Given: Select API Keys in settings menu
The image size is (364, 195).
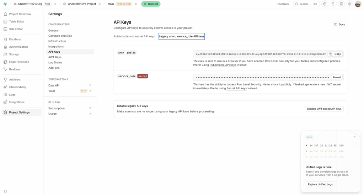Looking at the screenshot, I should (x=70, y=52).
